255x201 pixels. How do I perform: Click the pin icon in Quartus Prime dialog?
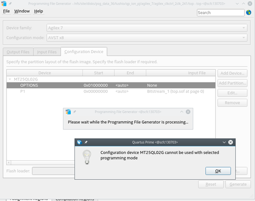pyautogui.click(x=86, y=142)
